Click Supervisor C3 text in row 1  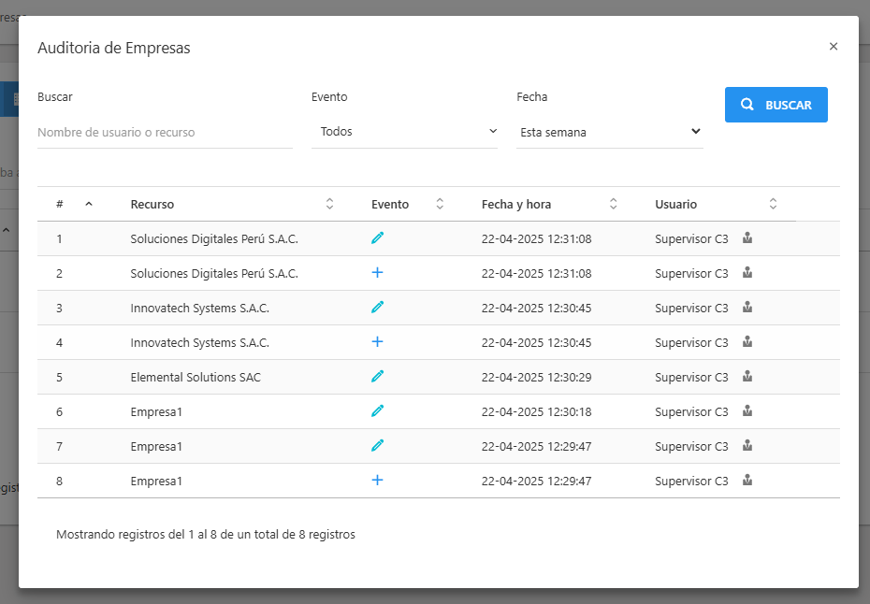pyautogui.click(x=691, y=239)
